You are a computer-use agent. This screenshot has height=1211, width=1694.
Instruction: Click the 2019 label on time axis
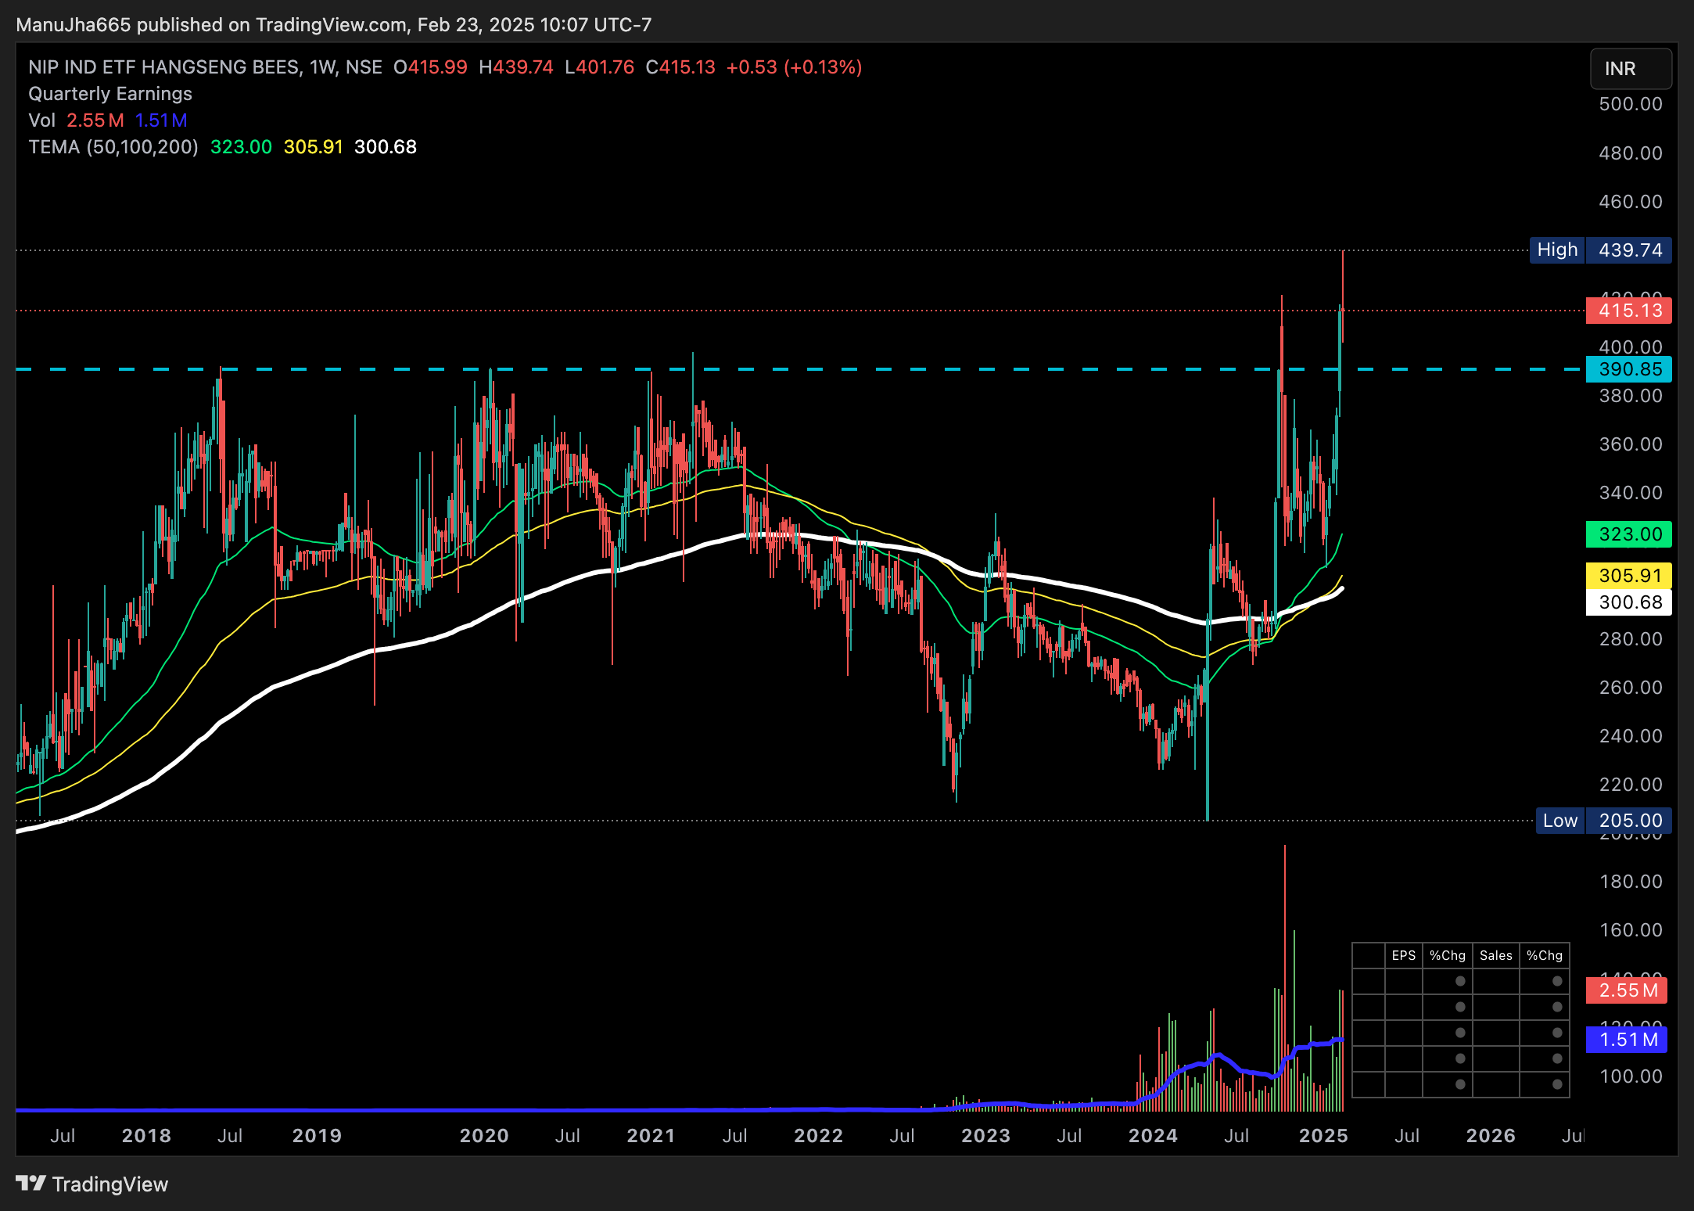coord(317,1136)
